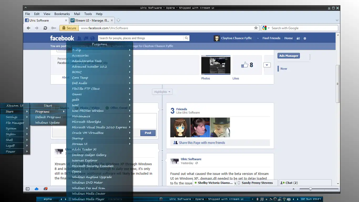Open the File menu
The image size is (359, 202).
point(28,14)
